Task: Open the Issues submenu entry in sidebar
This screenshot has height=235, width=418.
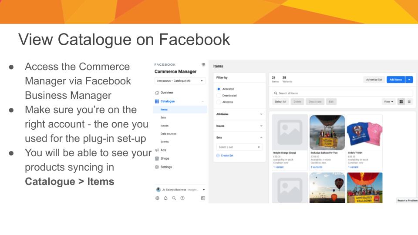Action: pyautogui.click(x=164, y=125)
